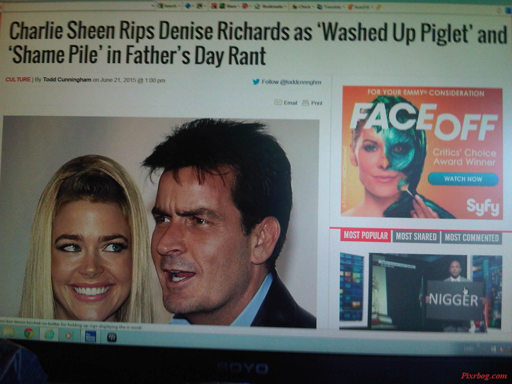Select the Most Popular tab

365,235
